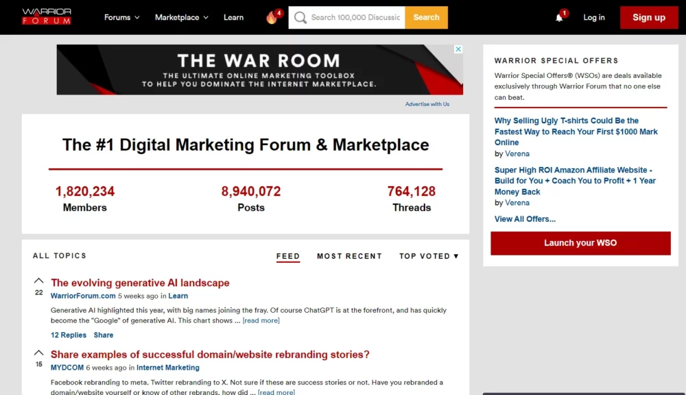Click the Sign up button
The image size is (686, 395).
(649, 18)
